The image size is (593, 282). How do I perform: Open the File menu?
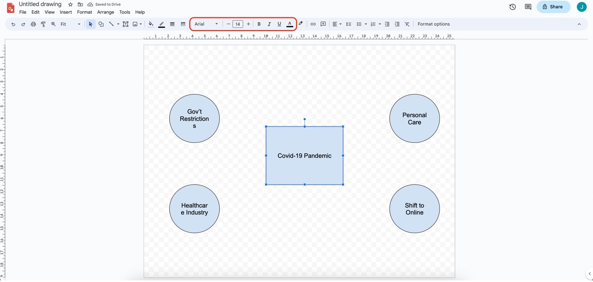click(x=23, y=12)
